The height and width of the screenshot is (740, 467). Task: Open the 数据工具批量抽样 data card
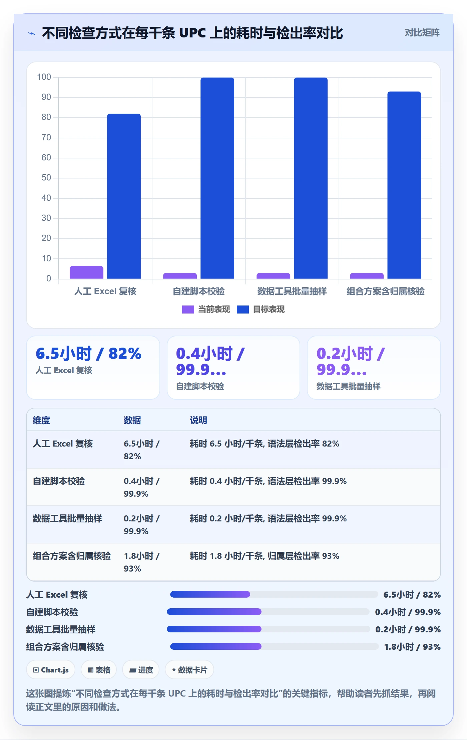pos(374,368)
